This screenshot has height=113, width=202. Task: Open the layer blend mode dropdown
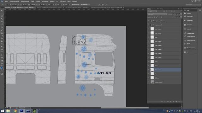click(x=157, y=14)
